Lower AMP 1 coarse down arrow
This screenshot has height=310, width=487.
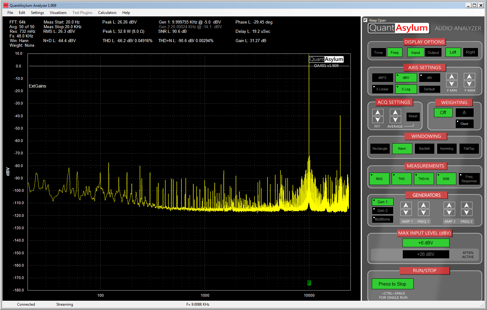pos(406,213)
